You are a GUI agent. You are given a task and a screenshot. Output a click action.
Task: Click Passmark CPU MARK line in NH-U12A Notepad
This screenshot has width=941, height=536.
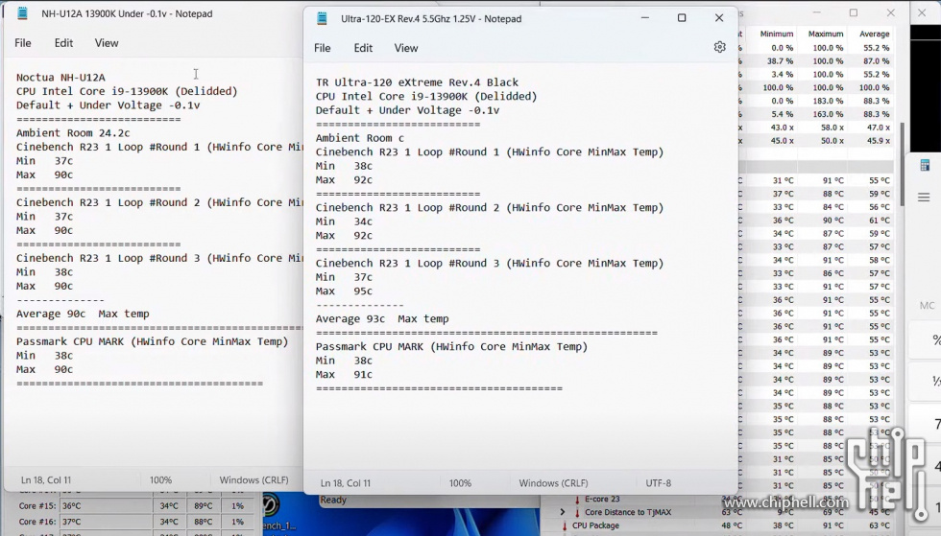click(x=153, y=341)
